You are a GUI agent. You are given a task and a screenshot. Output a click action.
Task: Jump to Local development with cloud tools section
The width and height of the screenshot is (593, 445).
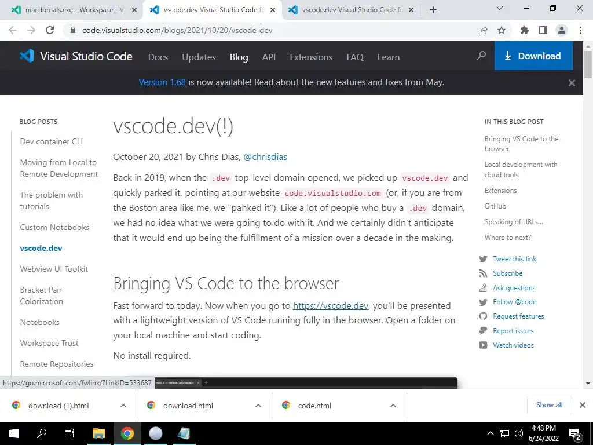click(x=521, y=170)
